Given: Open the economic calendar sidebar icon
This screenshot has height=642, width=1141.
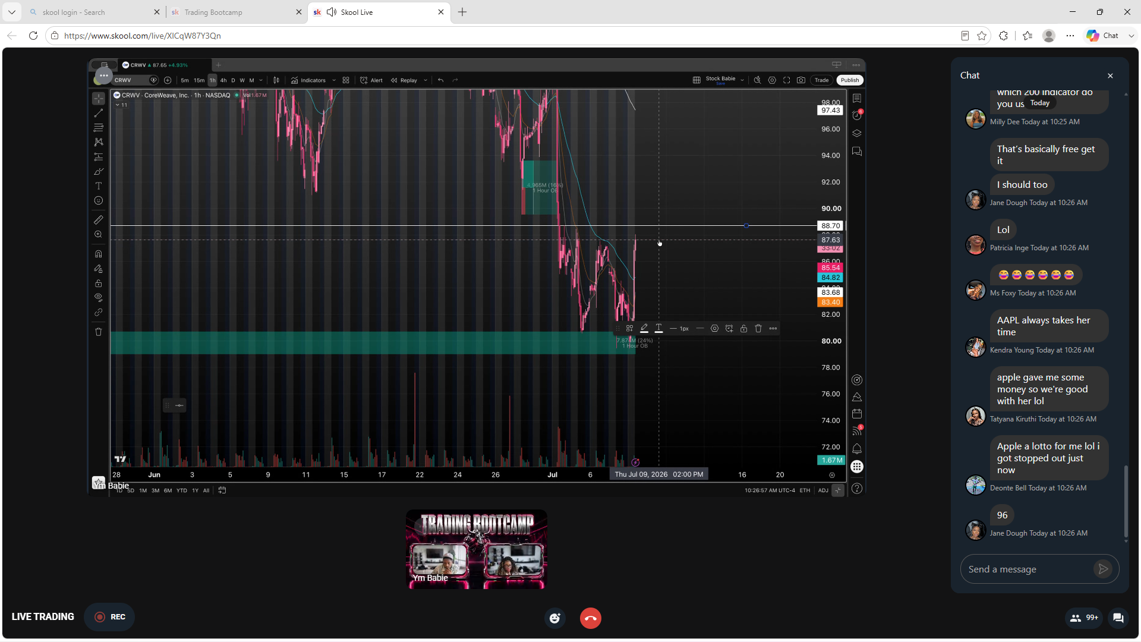Looking at the screenshot, I should (x=857, y=414).
